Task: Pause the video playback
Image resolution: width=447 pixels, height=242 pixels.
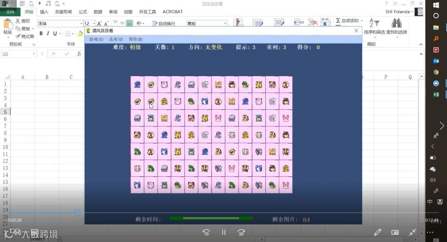Action: 223,232
